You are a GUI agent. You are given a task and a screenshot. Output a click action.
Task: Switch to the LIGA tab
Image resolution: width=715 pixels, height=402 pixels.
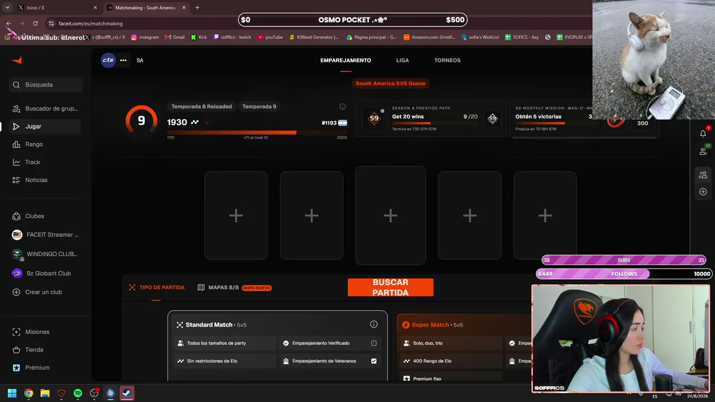403,60
